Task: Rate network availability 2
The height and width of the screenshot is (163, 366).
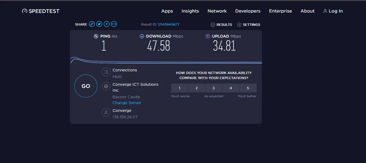Action: (197, 88)
